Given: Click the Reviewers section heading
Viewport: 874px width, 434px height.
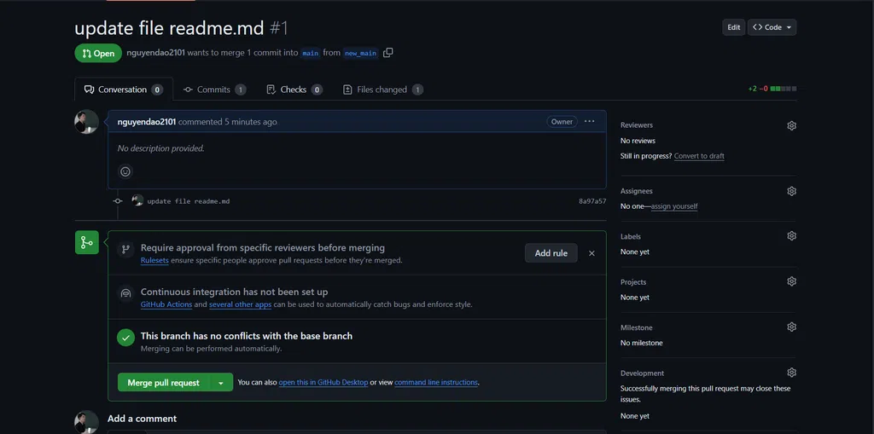Looking at the screenshot, I should click(637, 125).
